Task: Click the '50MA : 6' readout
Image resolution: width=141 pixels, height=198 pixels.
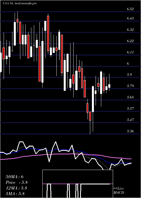Action: (15, 177)
